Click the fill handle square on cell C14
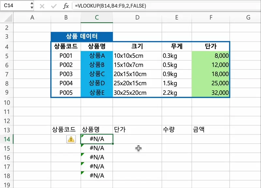The image size is (261, 188). tap(112, 143)
